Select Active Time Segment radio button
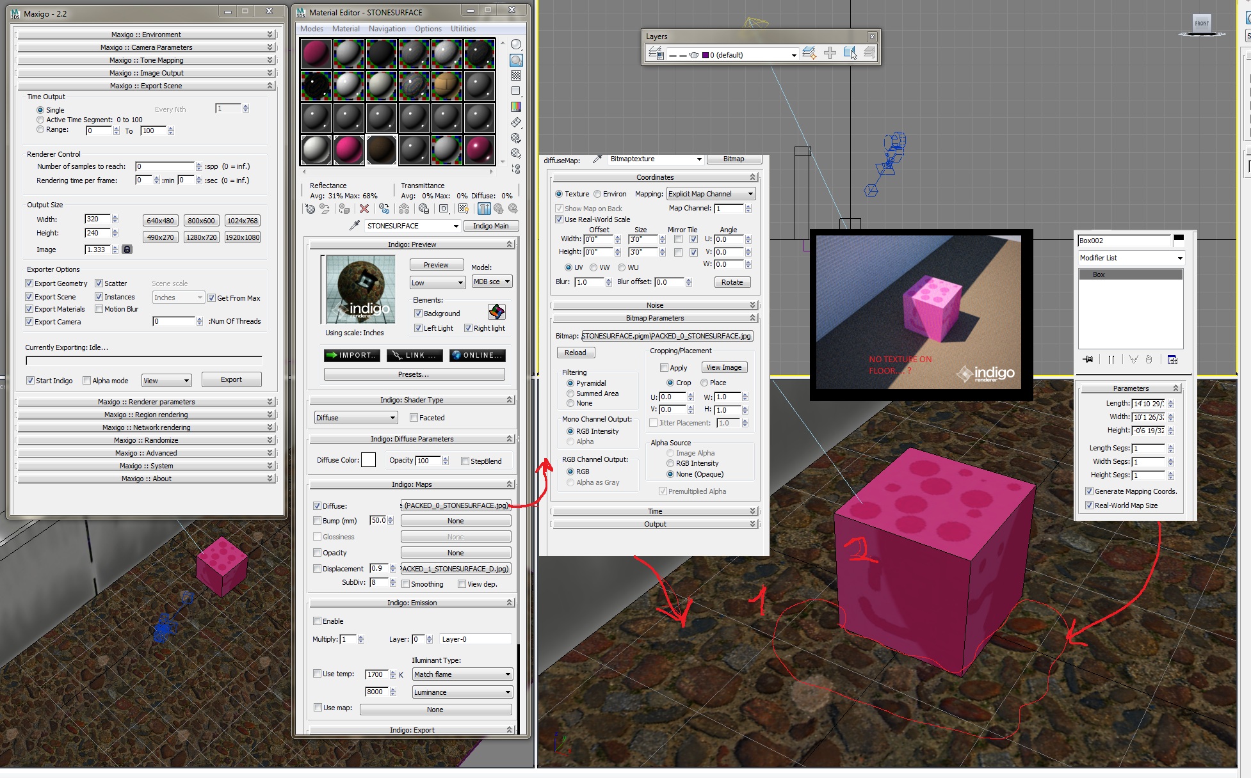 click(x=40, y=120)
